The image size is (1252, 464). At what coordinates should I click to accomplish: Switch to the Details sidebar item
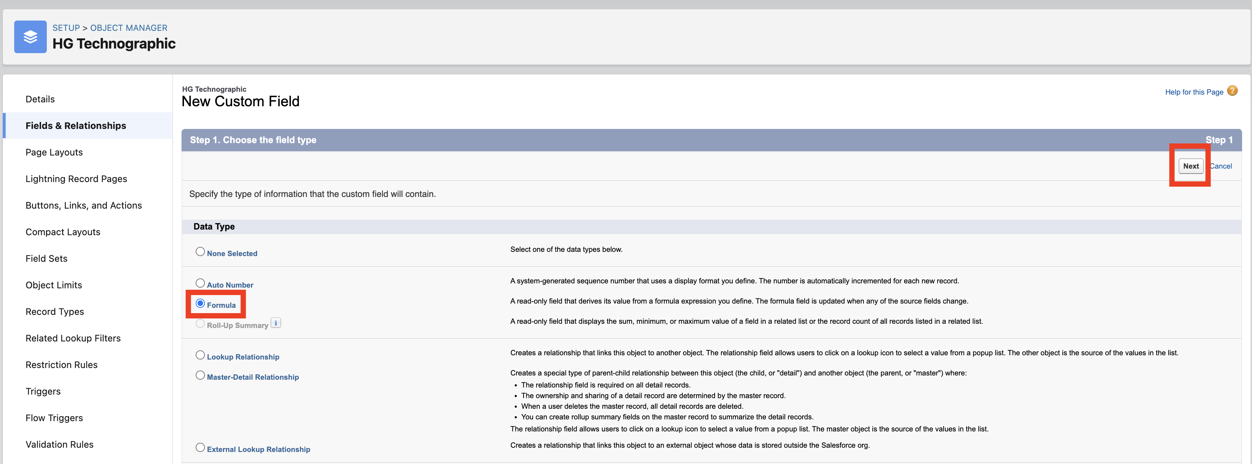40,99
